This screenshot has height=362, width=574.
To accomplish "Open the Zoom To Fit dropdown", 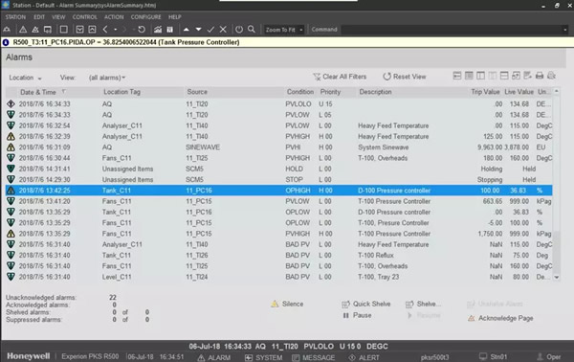I will click(284, 30).
